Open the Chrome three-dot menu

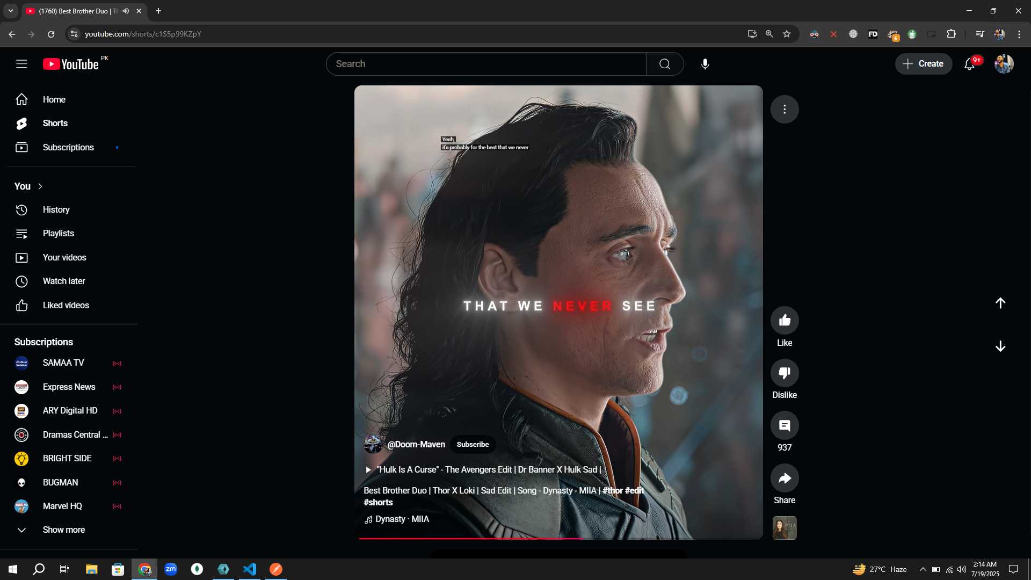point(1019,34)
